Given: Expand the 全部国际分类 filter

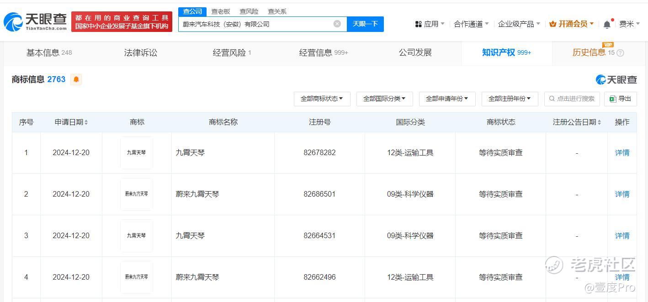Looking at the screenshot, I should [384, 99].
